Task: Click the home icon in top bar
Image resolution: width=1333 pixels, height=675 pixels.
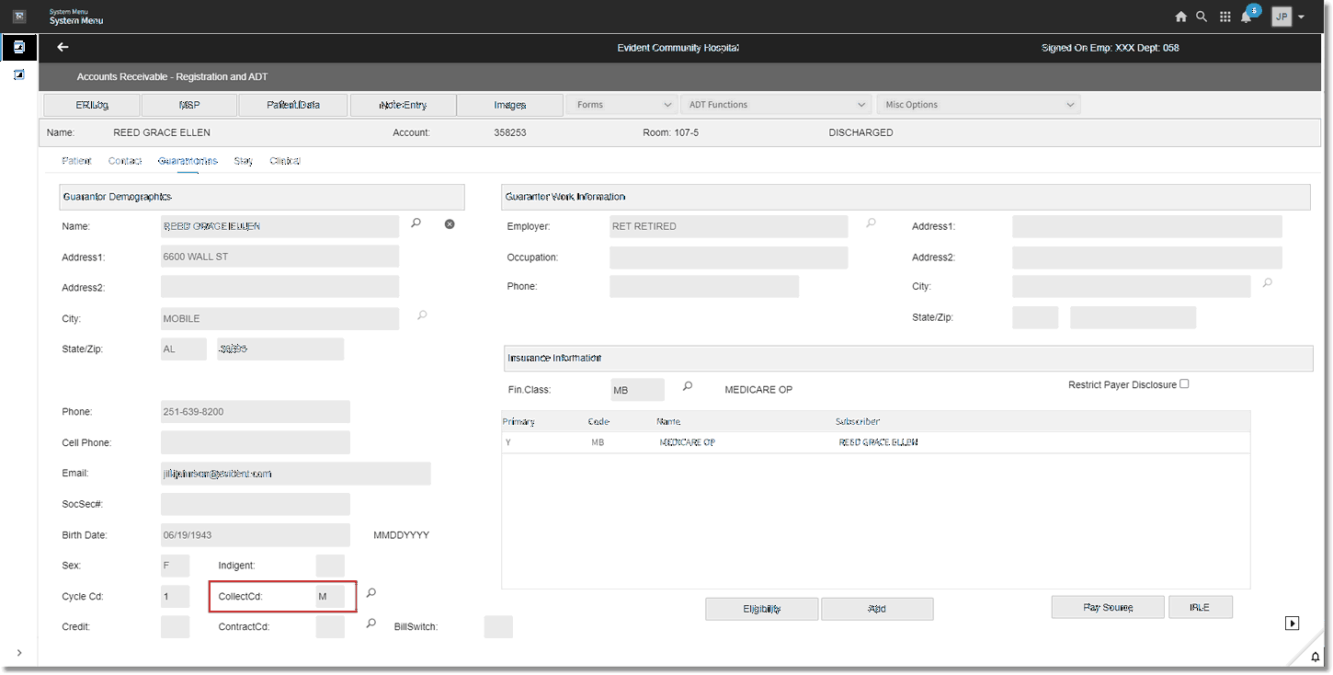Action: (1181, 17)
